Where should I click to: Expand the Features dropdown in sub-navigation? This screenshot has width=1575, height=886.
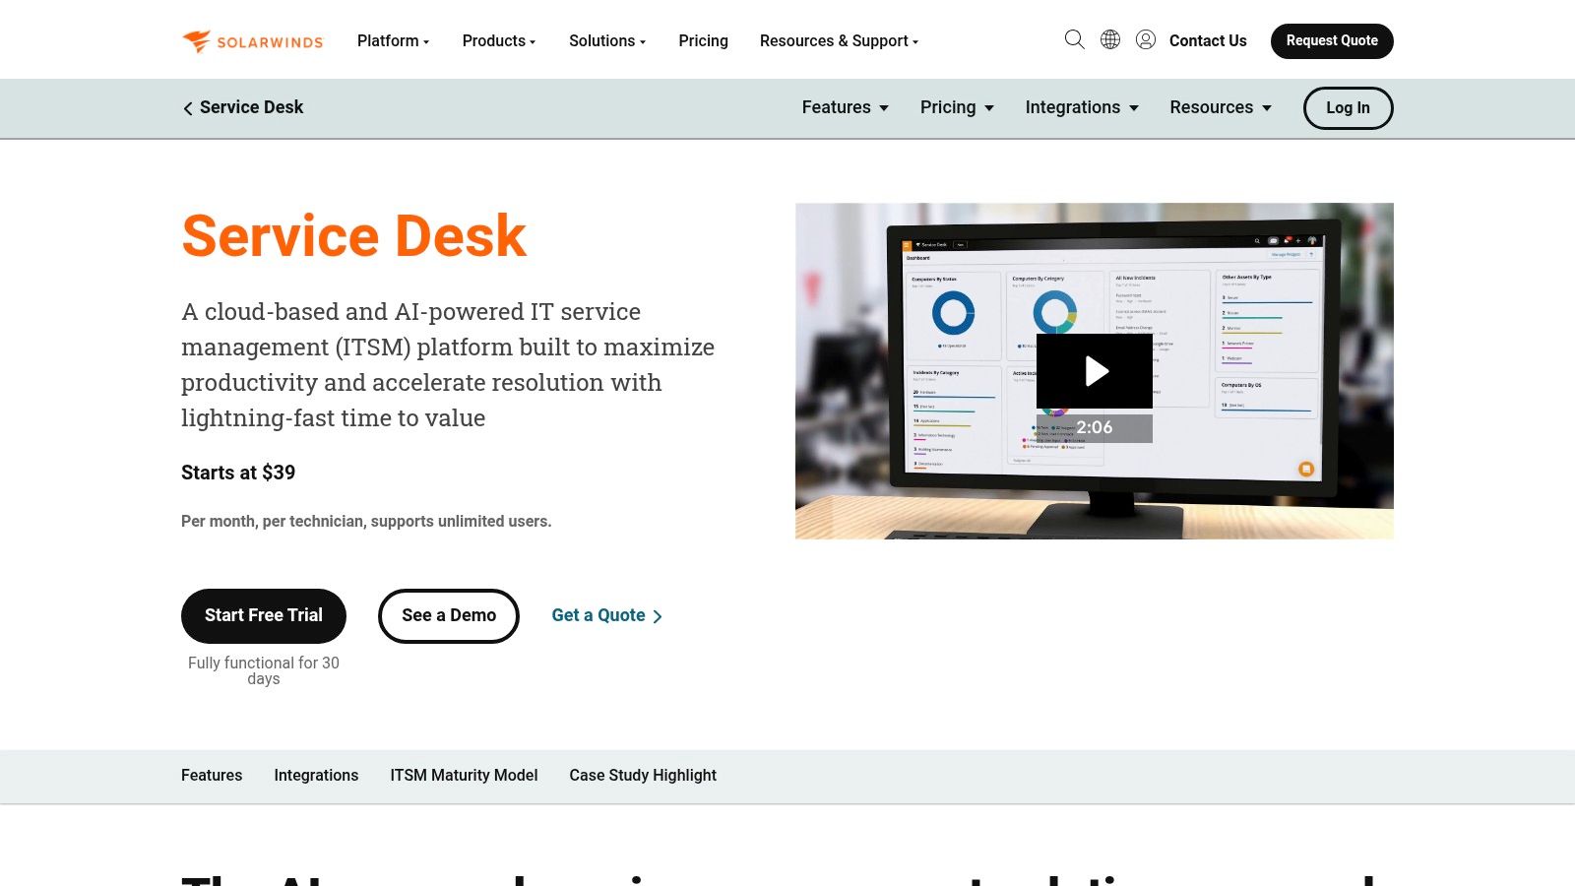[x=846, y=107]
